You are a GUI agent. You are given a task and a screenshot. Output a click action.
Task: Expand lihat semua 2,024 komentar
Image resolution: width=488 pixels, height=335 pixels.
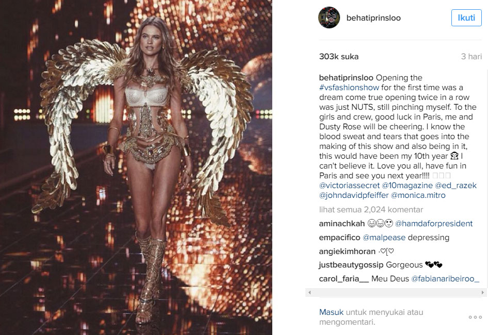click(x=371, y=210)
